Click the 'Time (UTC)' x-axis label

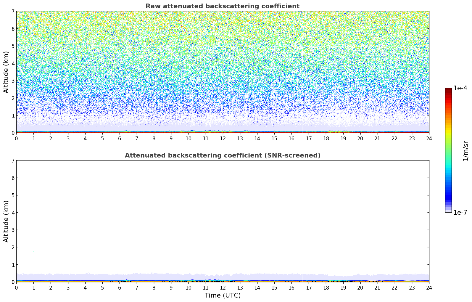(223, 295)
